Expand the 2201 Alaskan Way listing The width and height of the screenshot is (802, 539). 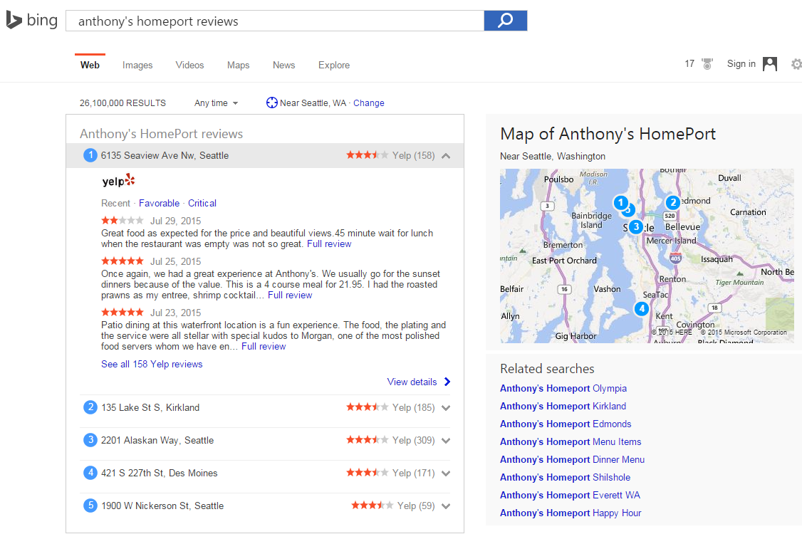tap(446, 441)
